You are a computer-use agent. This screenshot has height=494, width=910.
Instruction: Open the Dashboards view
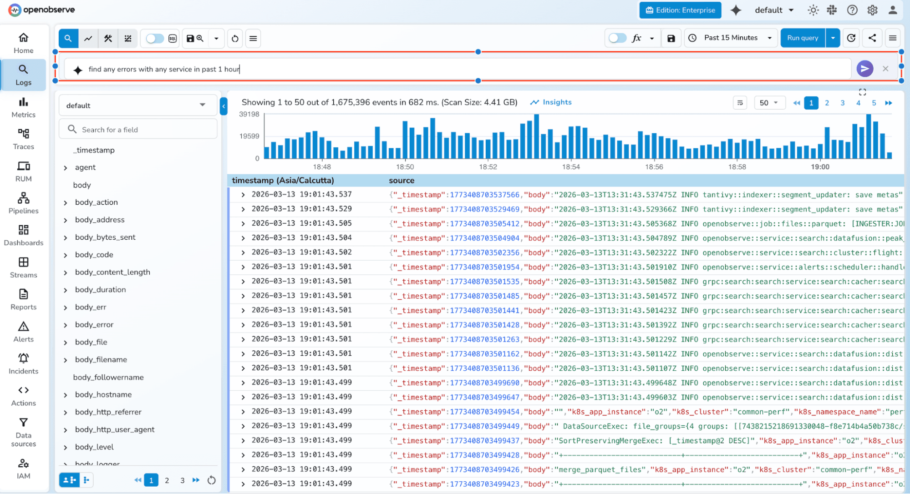pyautogui.click(x=23, y=235)
